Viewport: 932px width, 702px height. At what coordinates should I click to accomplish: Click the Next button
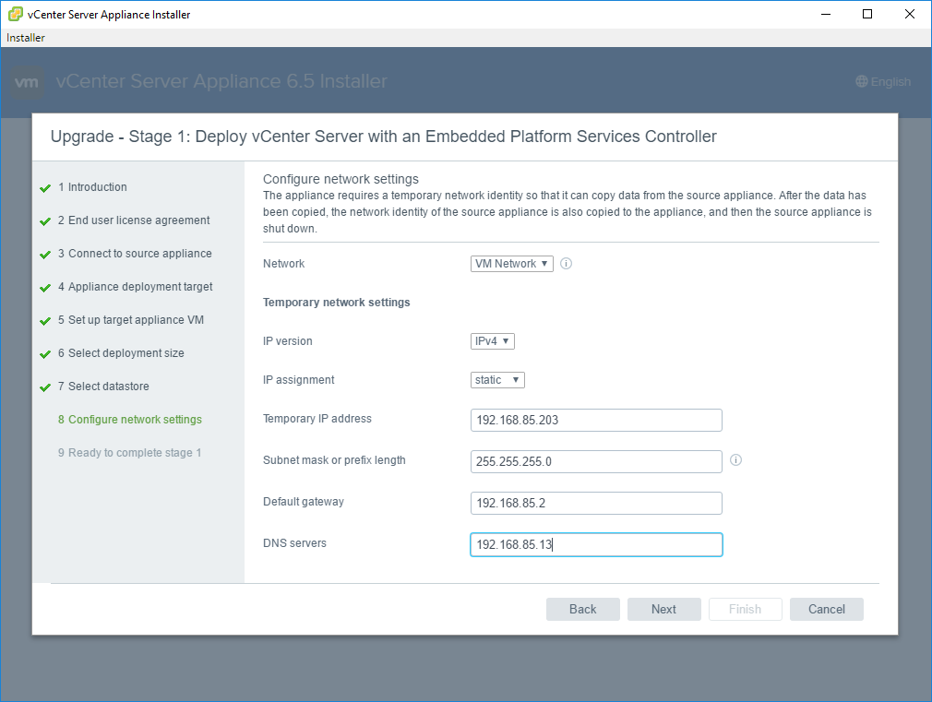(x=663, y=609)
